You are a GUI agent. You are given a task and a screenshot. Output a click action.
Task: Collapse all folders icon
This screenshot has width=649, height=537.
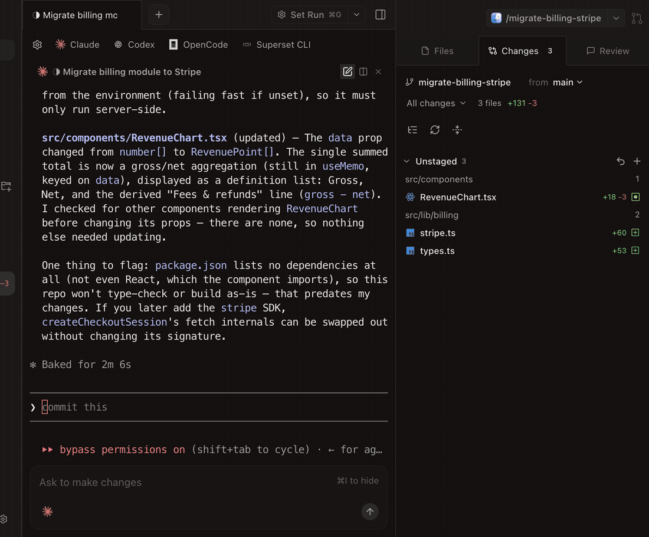(457, 130)
